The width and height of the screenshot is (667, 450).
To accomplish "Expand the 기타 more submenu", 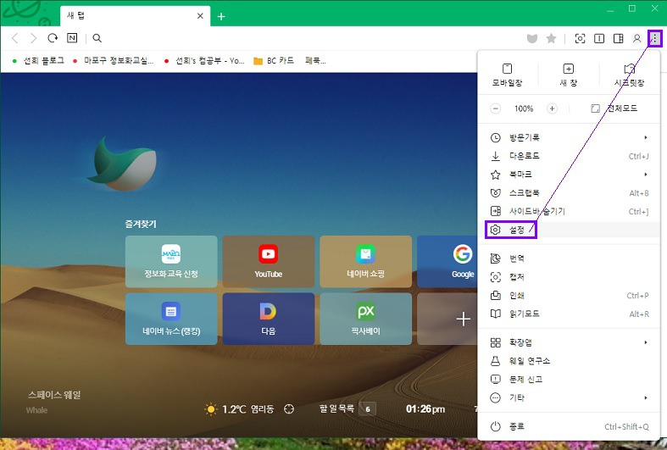I will click(x=569, y=398).
